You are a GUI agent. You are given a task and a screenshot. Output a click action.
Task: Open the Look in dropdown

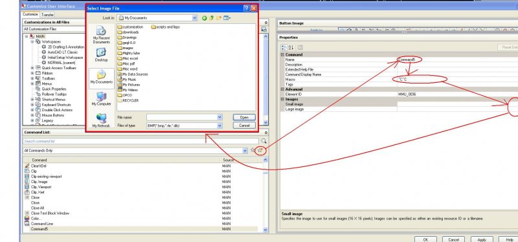pos(195,18)
